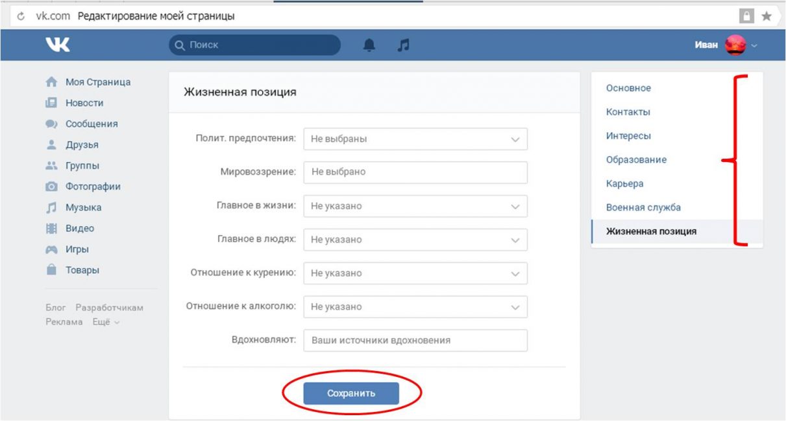The image size is (786, 421).
Task: Open the notifications bell
Action: point(369,45)
